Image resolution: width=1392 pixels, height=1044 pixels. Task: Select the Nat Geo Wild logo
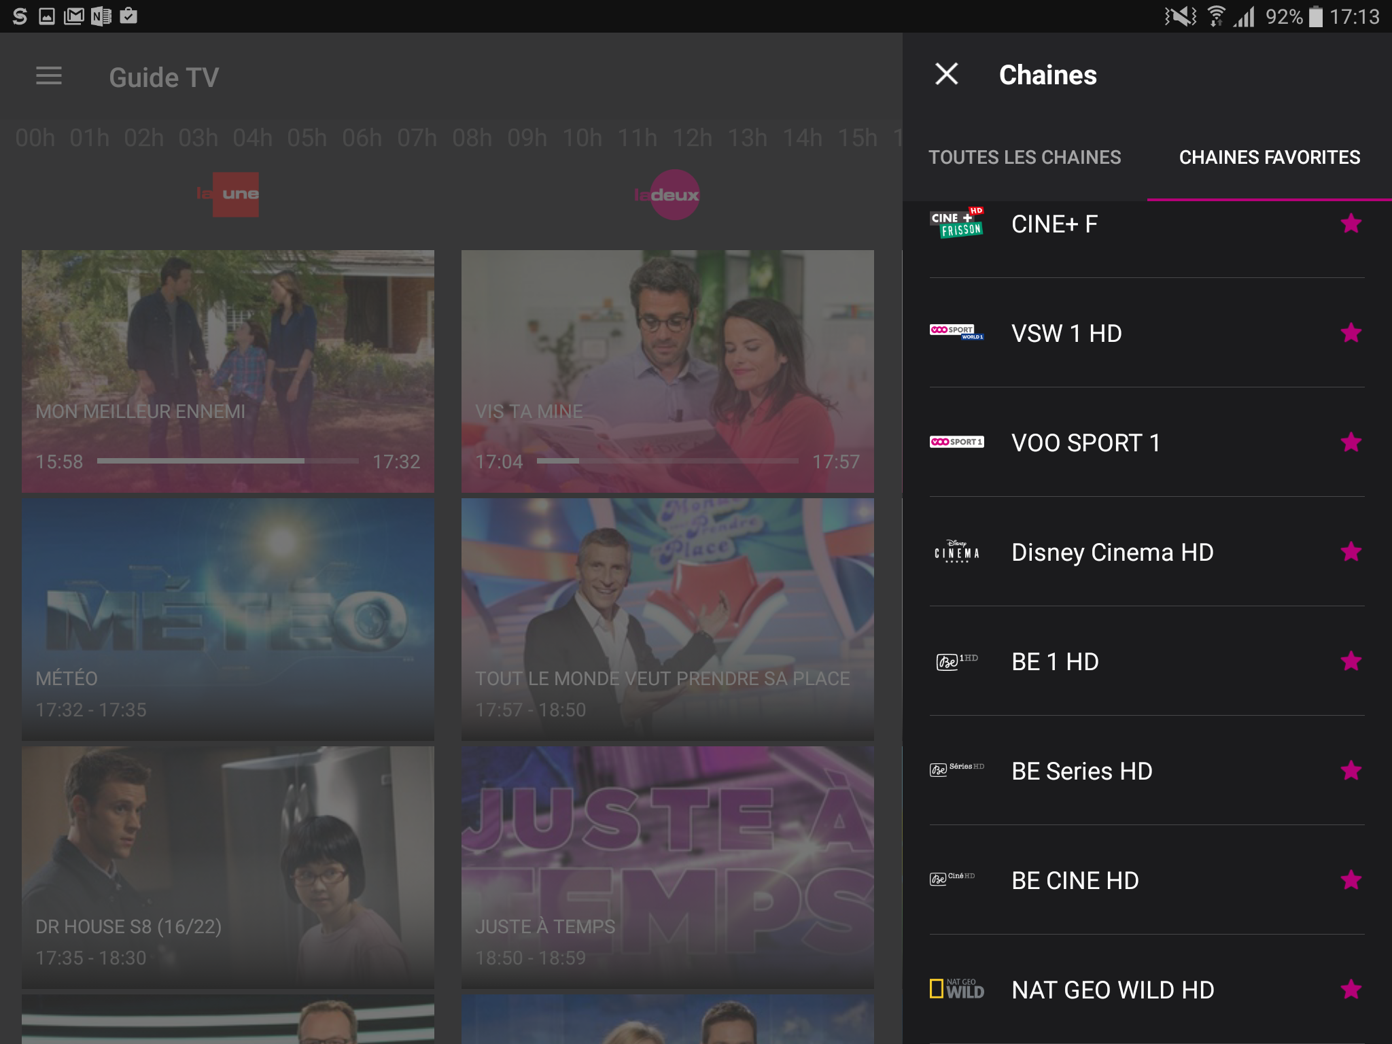[956, 989]
